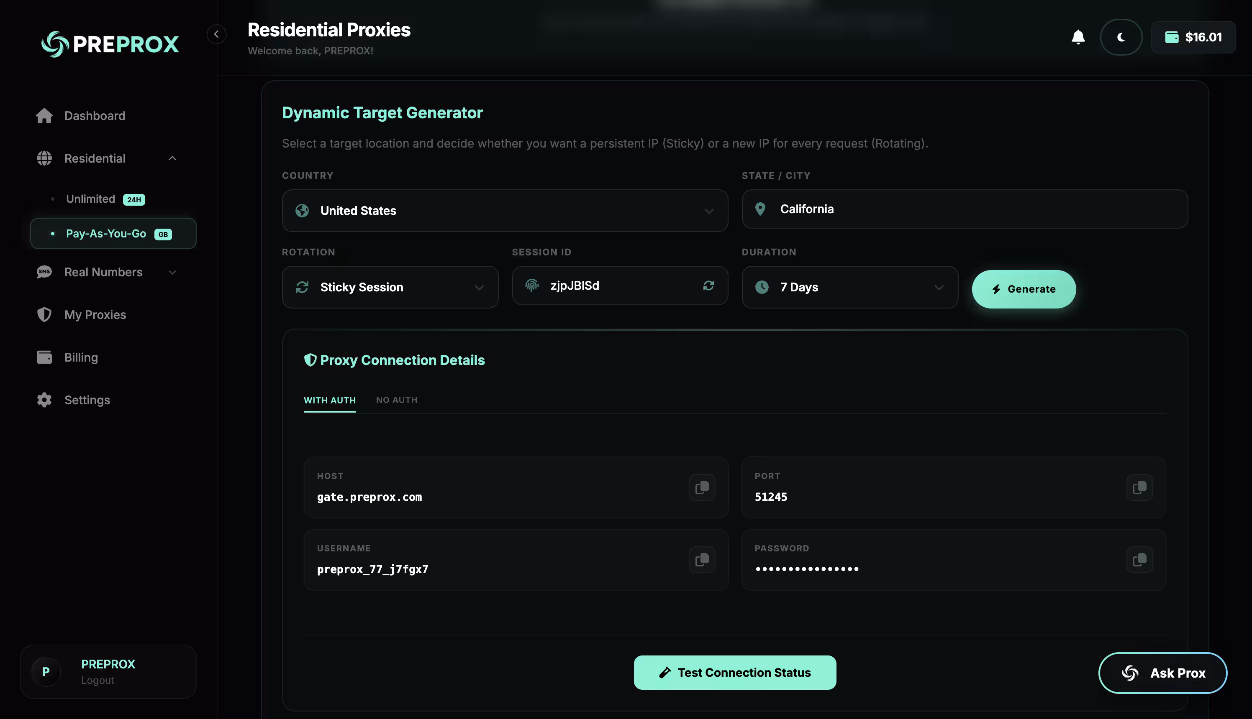The width and height of the screenshot is (1252, 719).
Task: Click the Residential globe icon
Action: (44, 158)
